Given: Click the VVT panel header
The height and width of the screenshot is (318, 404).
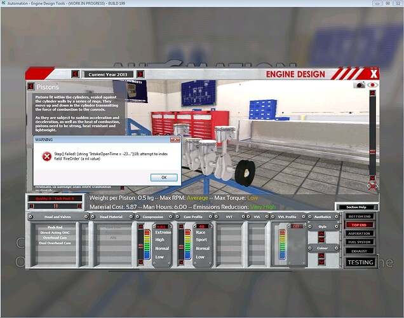Looking at the screenshot, I should point(229,217).
